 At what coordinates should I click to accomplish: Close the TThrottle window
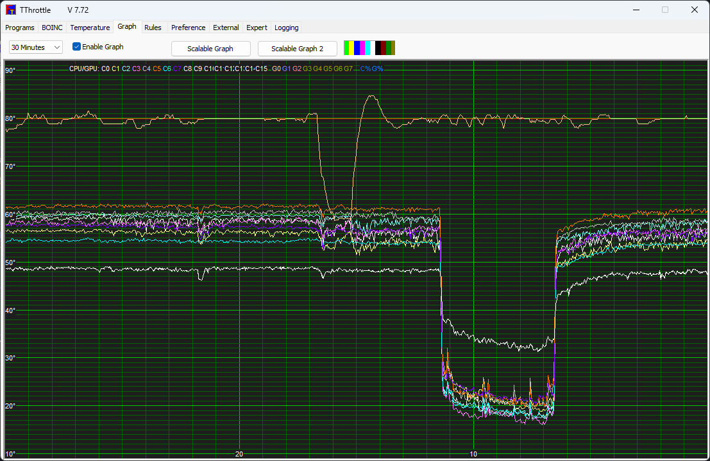[695, 10]
